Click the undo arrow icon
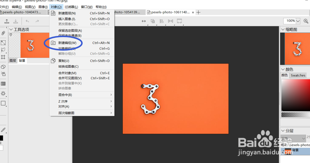The image size is (310, 163). 28,21
